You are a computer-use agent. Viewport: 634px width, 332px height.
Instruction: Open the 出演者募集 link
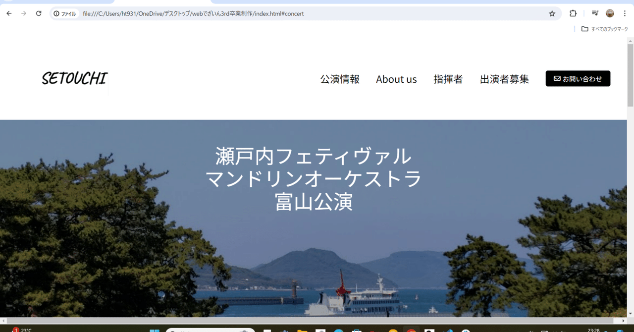tap(504, 79)
